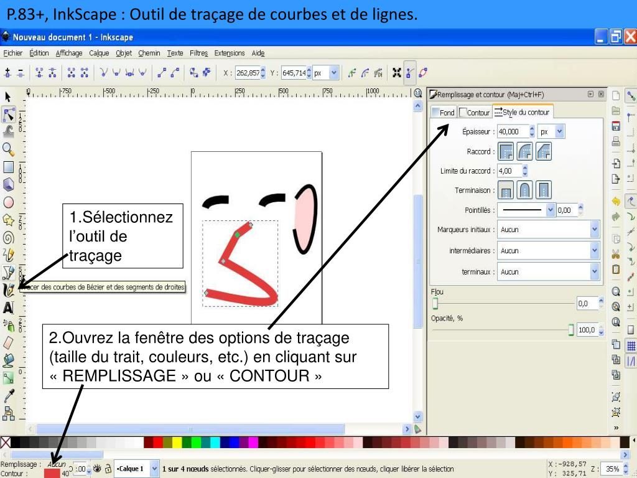Open the Contour tab
Screen dimensions: 637x478
pos(474,113)
